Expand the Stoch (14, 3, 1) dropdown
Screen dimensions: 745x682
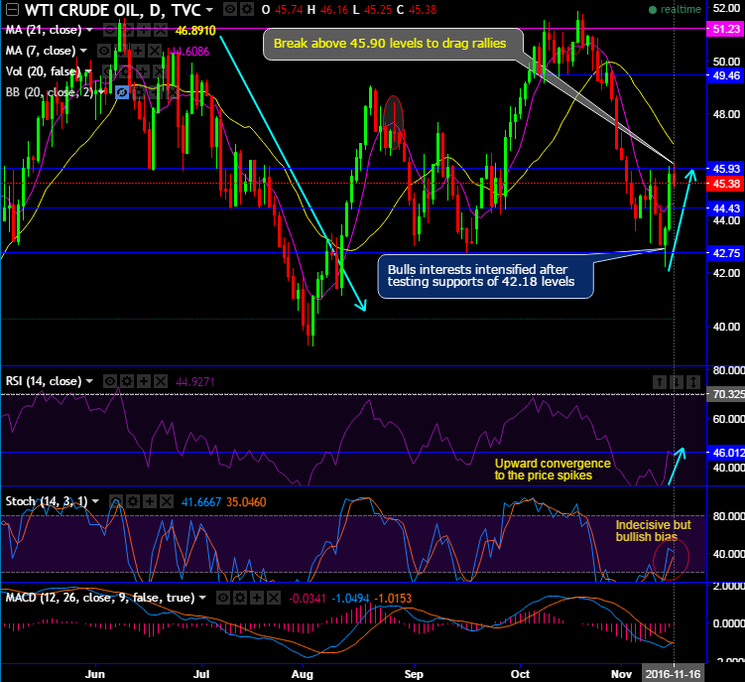[97, 501]
